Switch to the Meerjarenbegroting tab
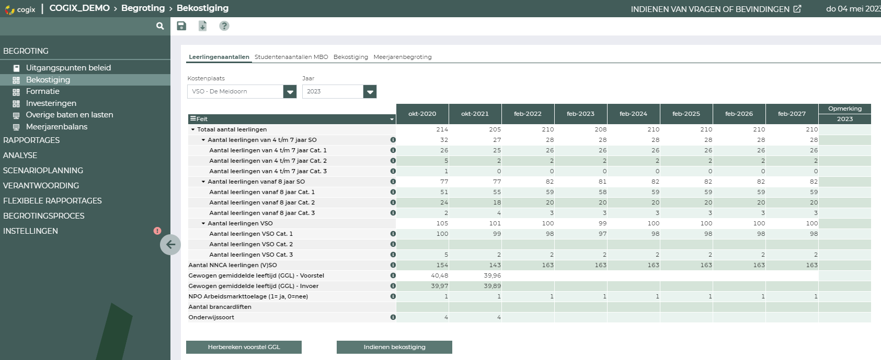This screenshot has width=881, height=360. pyautogui.click(x=403, y=57)
